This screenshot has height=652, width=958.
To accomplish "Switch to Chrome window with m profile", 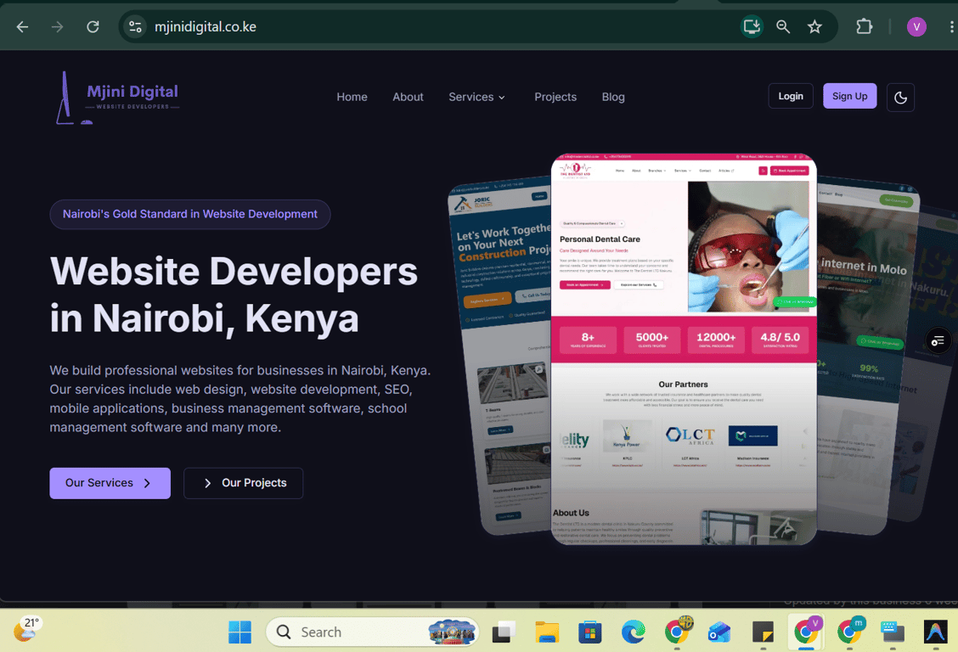I will point(850,631).
